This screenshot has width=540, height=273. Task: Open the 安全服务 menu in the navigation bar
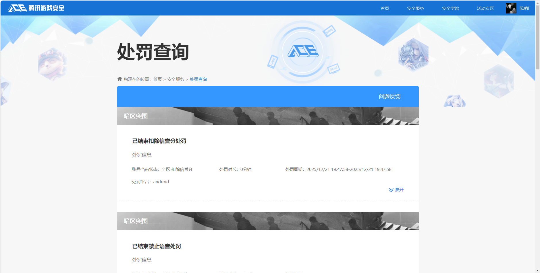coord(415,8)
